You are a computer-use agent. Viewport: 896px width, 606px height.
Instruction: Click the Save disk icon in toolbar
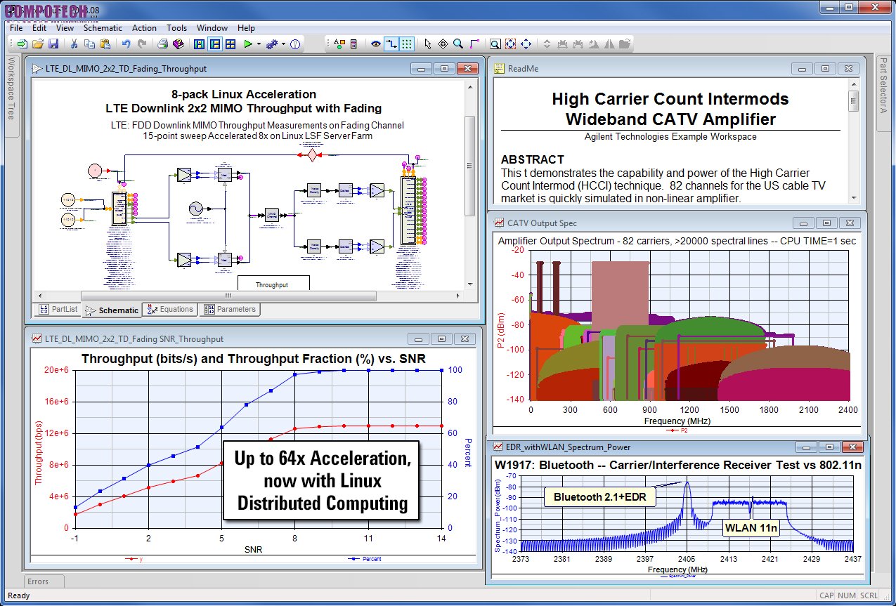(53, 44)
